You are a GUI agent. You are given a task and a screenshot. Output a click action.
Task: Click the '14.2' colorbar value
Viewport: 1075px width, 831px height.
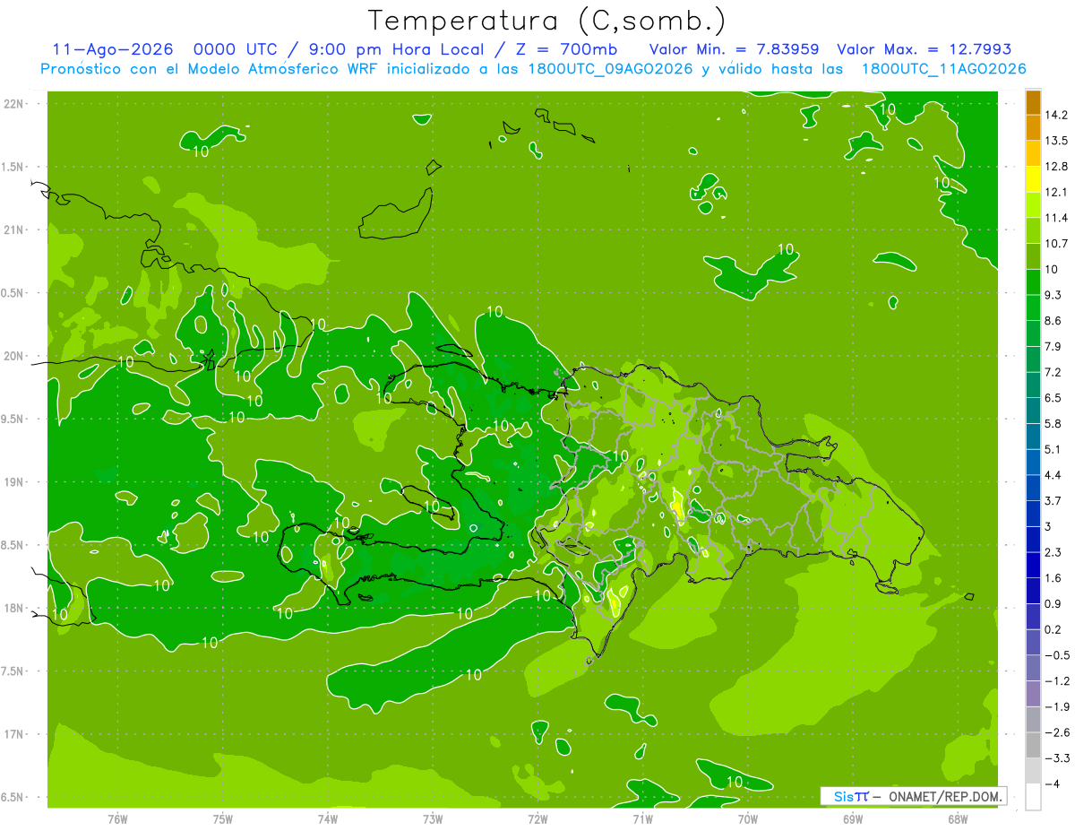(x=1057, y=115)
